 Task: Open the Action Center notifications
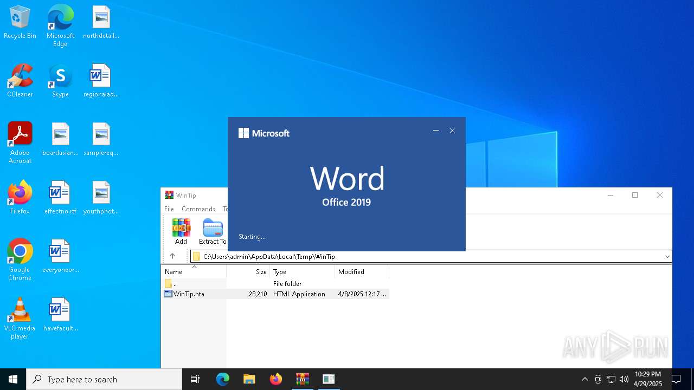(x=676, y=379)
